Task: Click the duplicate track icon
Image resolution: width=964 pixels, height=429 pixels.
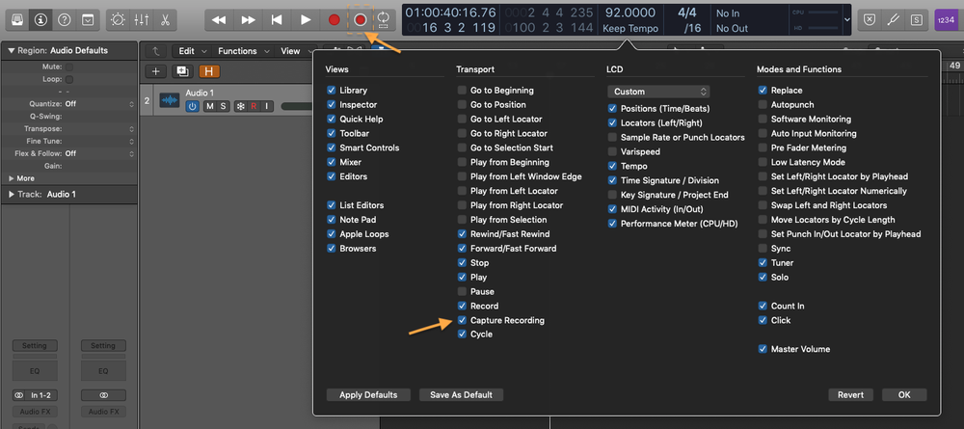Action: click(x=182, y=71)
